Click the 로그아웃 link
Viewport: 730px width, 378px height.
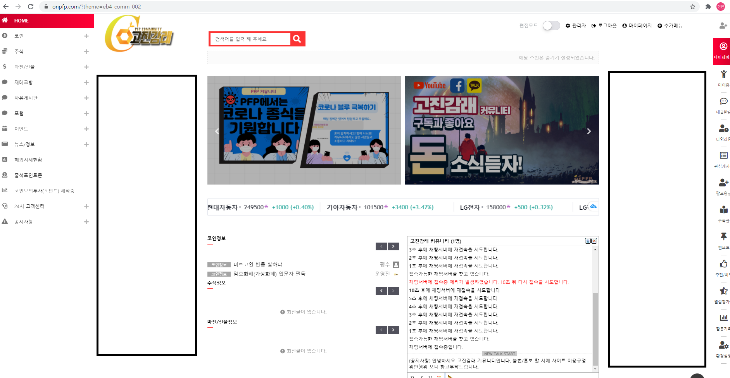(604, 26)
